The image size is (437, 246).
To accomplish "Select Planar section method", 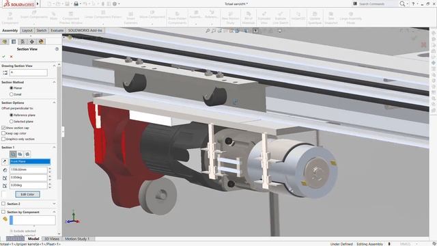I will (12, 88).
